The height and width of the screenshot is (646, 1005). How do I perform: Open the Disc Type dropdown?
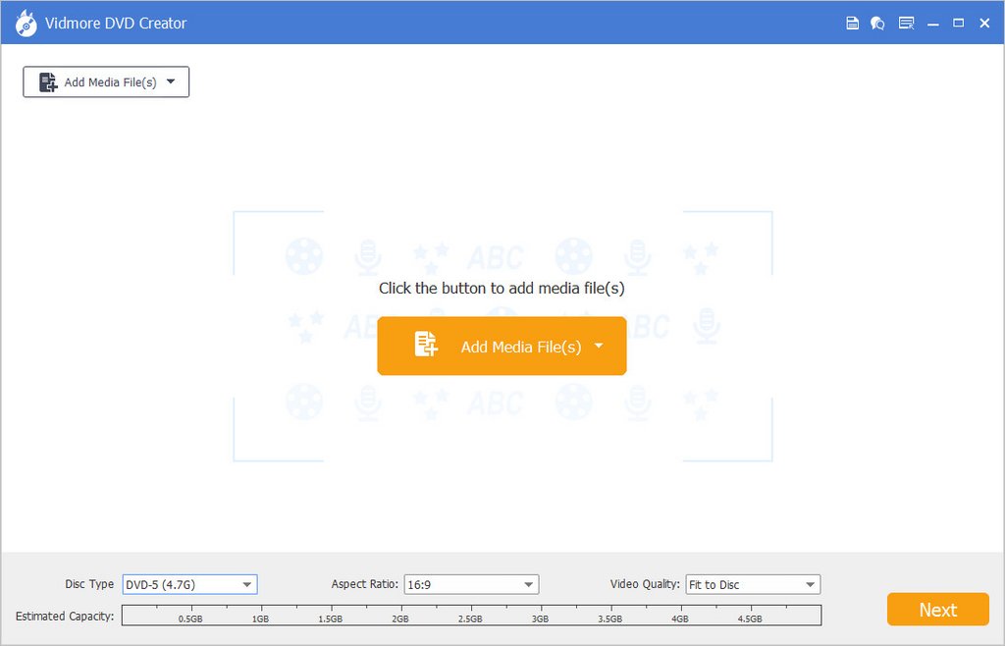(x=189, y=584)
